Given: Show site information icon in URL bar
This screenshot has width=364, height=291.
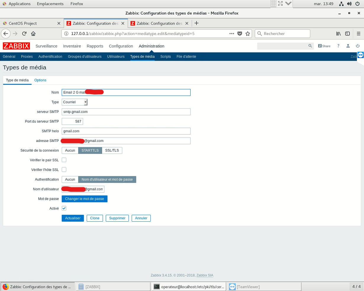Looking at the screenshot, I should (x=66, y=33).
